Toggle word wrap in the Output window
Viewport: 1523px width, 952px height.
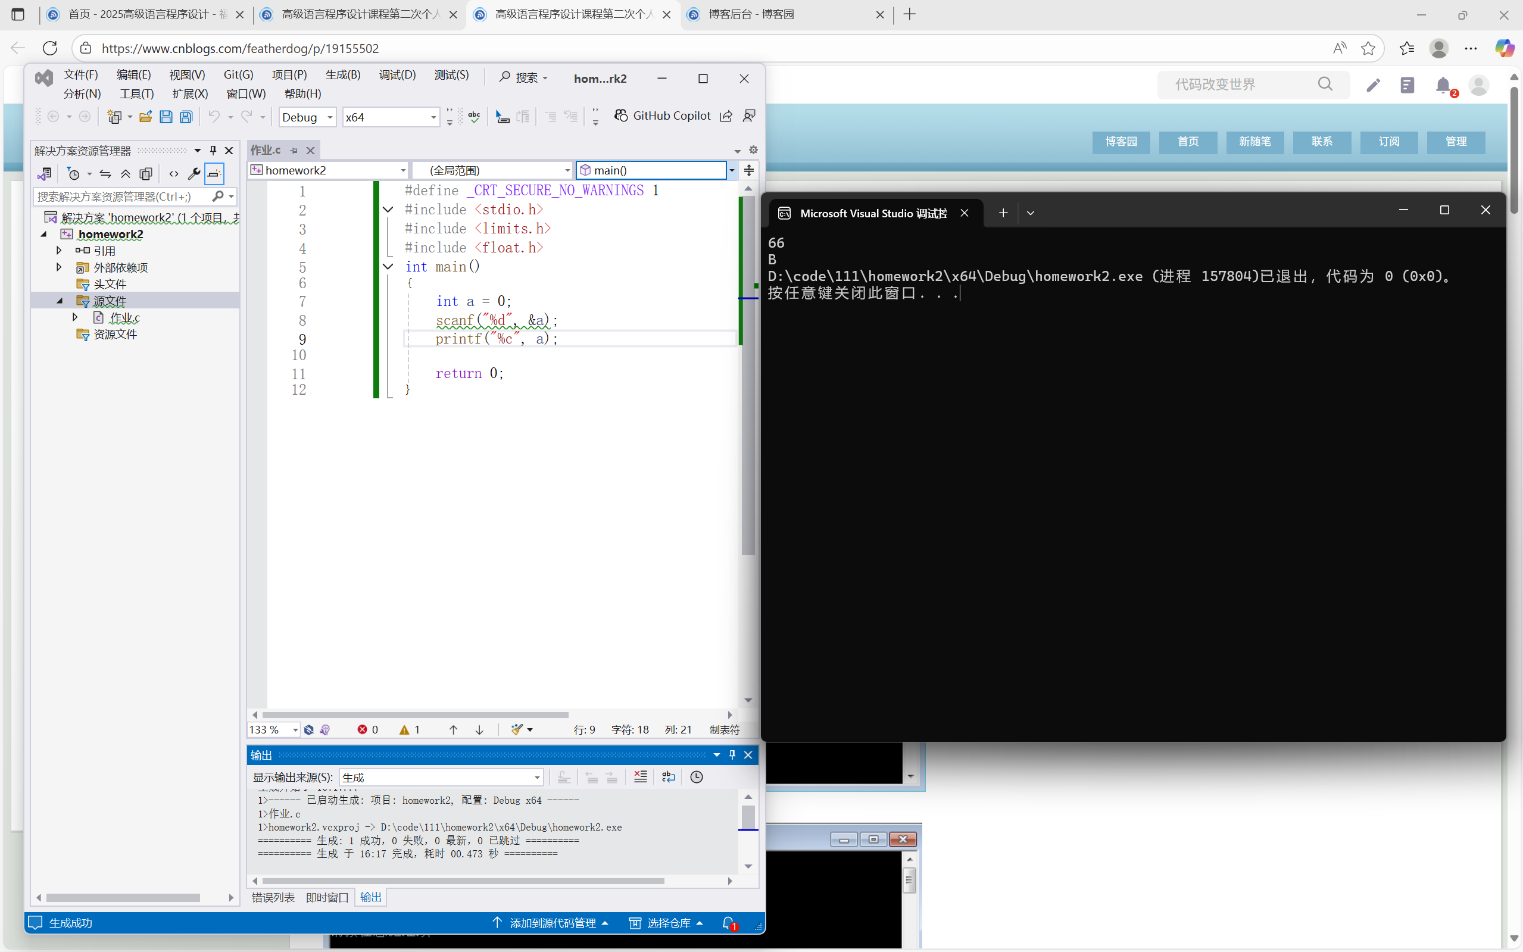click(x=668, y=777)
